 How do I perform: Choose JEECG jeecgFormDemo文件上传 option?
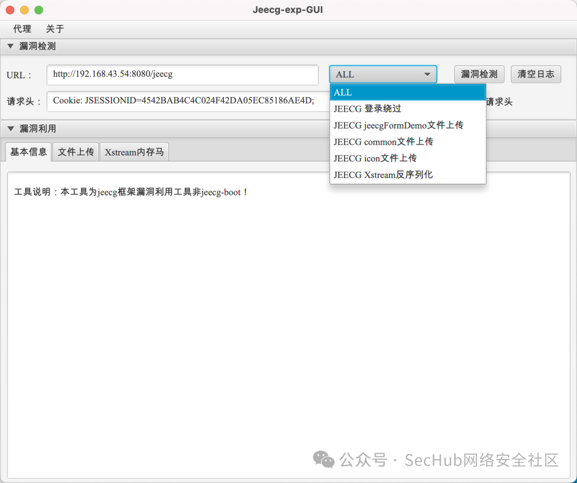pyautogui.click(x=408, y=125)
